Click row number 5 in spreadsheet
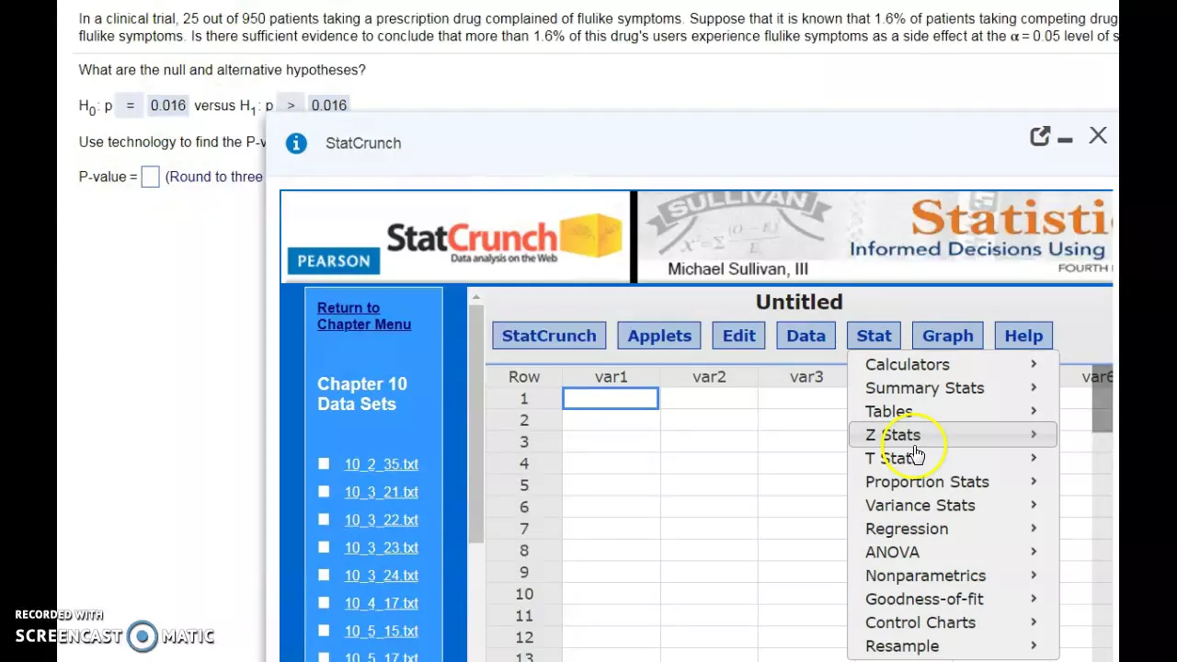The image size is (1177, 662). click(x=524, y=485)
